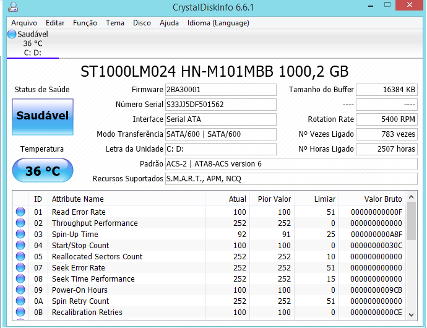Click status orb of Start/Stop Count row
The image size is (427, 328).
[20, 246]
